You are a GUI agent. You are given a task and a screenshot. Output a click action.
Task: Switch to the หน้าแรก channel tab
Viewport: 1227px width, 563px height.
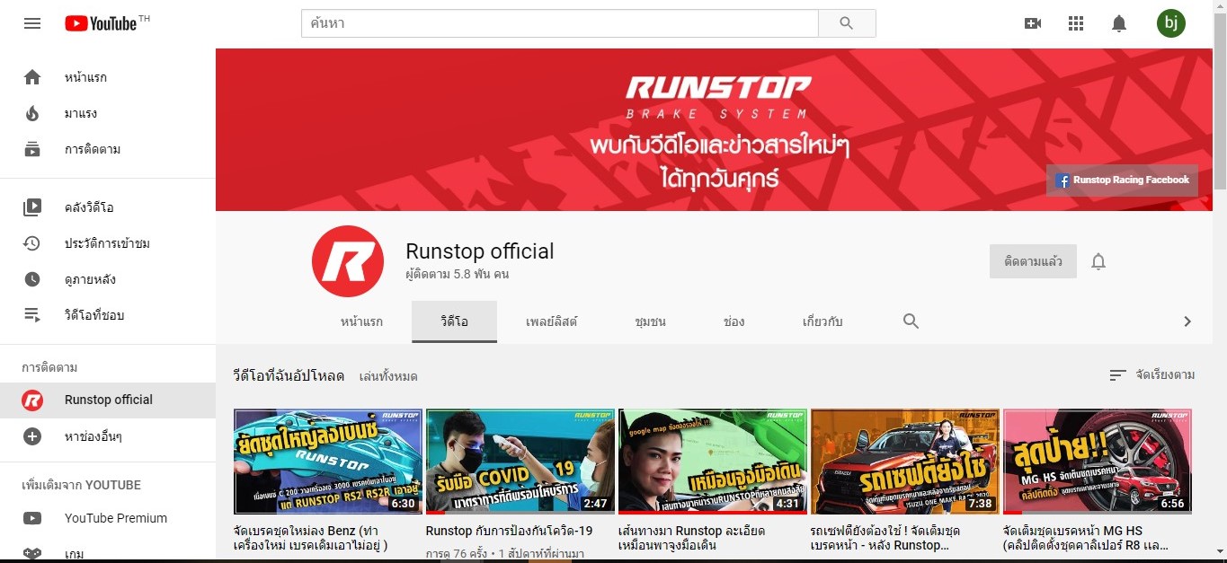361,321
